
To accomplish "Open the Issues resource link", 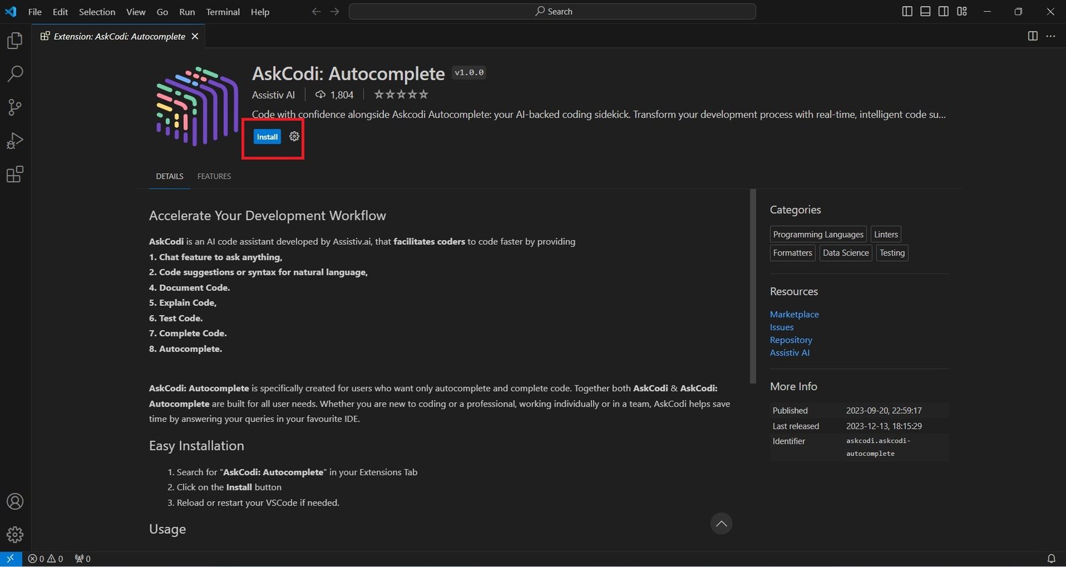I will (782, 327).
